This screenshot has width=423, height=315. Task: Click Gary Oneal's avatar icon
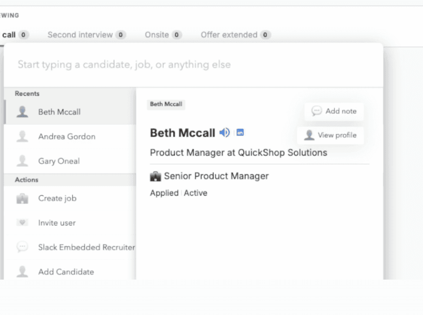pyautogui.click(x=22, y=161)
